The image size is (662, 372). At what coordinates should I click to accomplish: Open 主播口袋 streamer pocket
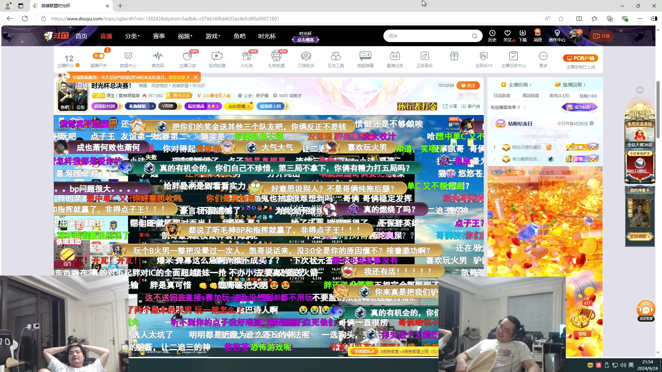[x=187, y=59]
